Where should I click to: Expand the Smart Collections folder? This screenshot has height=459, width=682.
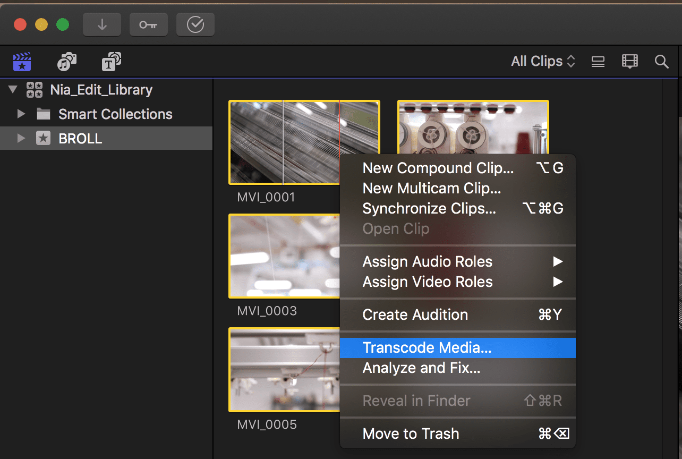21,114
